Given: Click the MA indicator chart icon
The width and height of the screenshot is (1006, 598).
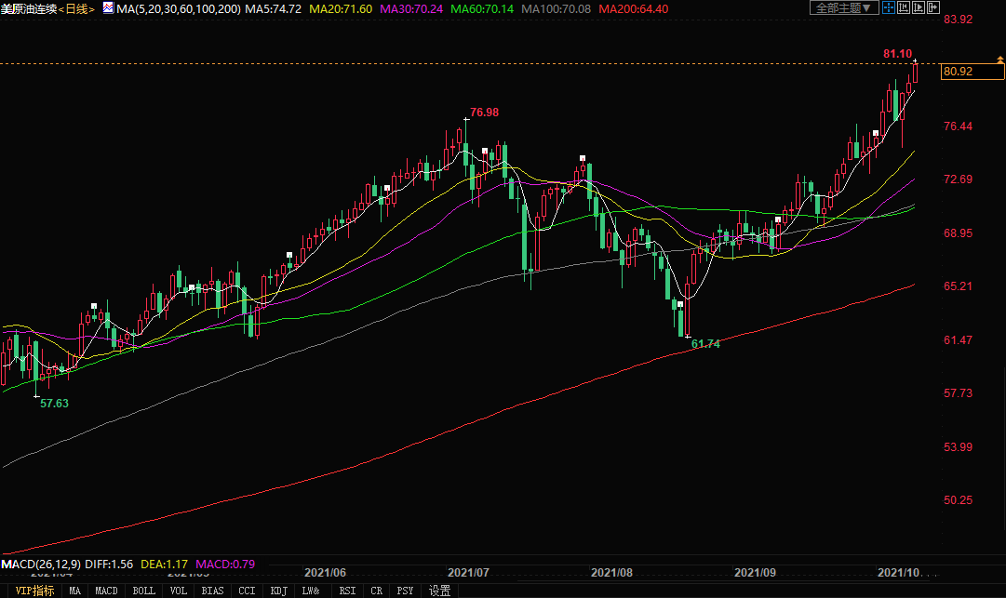Looking at the screenshot, I should (x=108, y=8).
